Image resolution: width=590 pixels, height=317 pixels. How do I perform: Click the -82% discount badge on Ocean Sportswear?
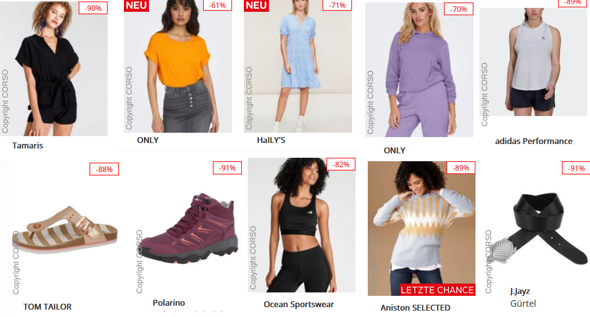341,164
